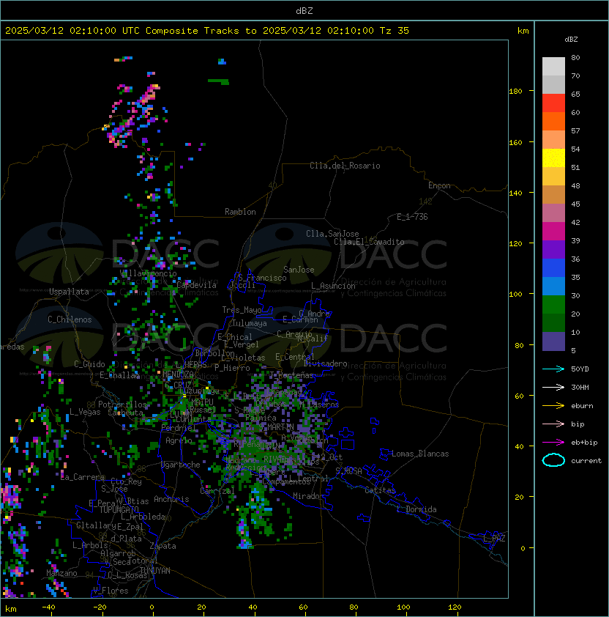
Task: Click the eb+bip legend label
Action: pos(584,443)
